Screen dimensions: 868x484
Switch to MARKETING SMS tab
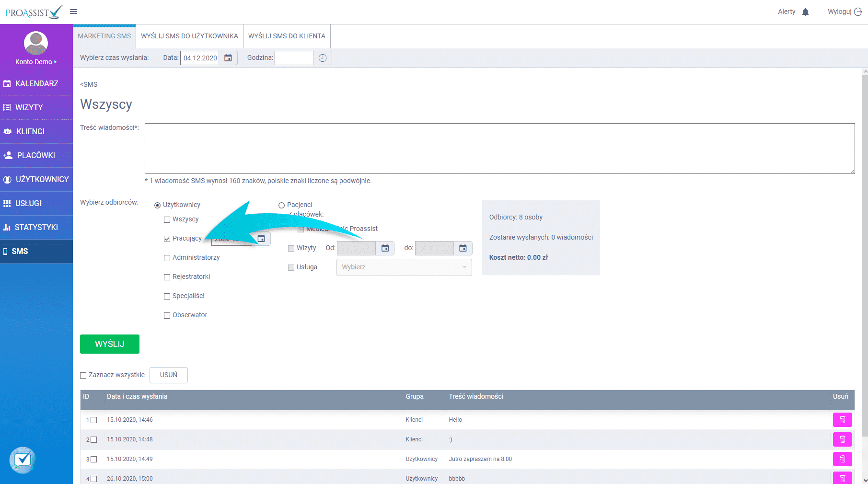tap(104, 36)
